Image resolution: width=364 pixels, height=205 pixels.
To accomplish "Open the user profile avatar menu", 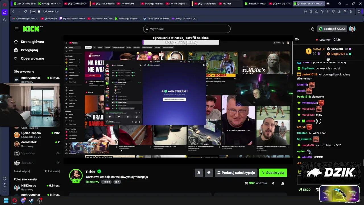I will (x=352, y=29).
